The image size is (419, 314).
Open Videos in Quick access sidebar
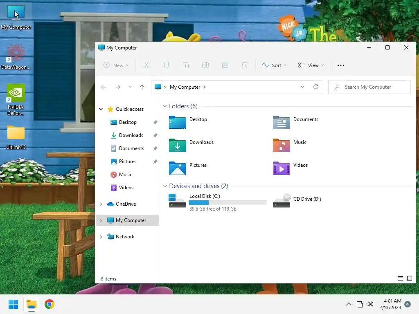[122, 187]
